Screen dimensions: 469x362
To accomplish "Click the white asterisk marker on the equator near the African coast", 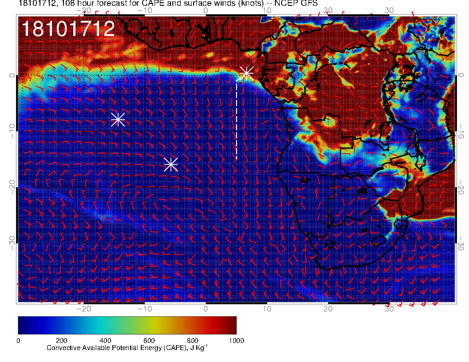I will coord(246,73).
